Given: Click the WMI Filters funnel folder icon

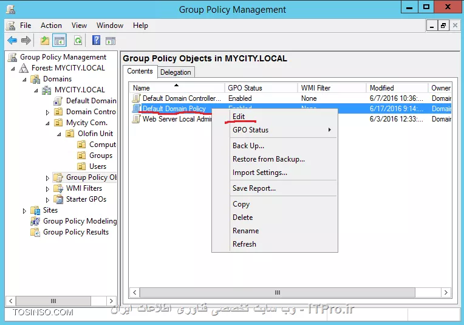Looking at the screenshot, I should pyautogui.click(x=58, y=188).
